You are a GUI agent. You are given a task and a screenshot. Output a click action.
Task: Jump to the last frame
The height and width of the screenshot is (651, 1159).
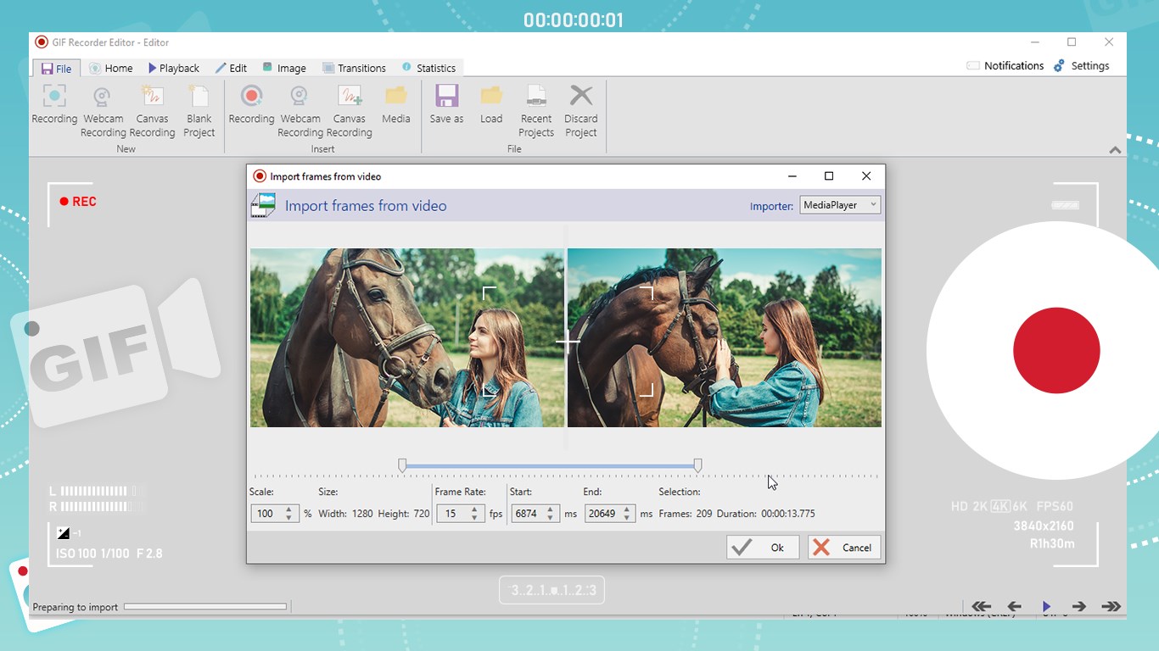click(1111, 606)
